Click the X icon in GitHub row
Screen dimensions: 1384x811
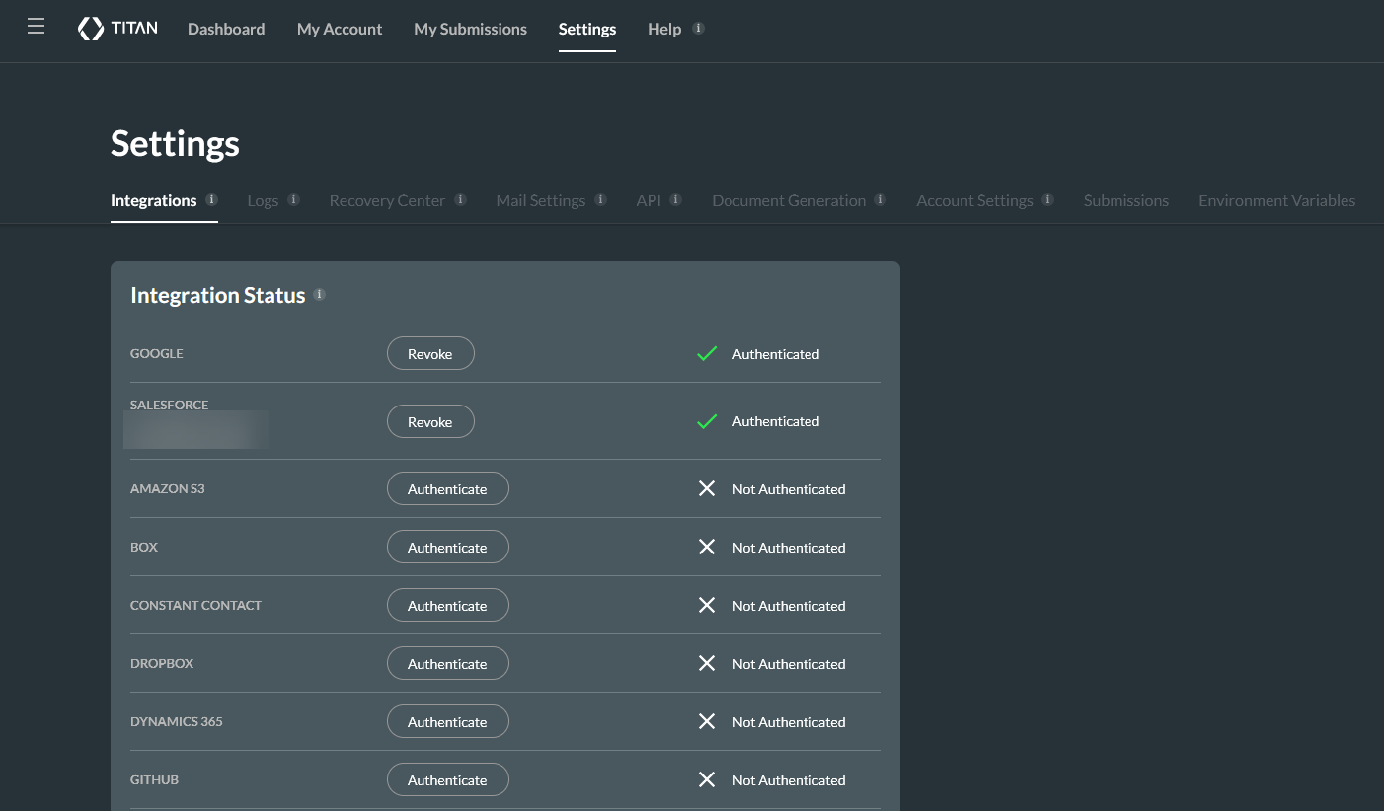707,779
